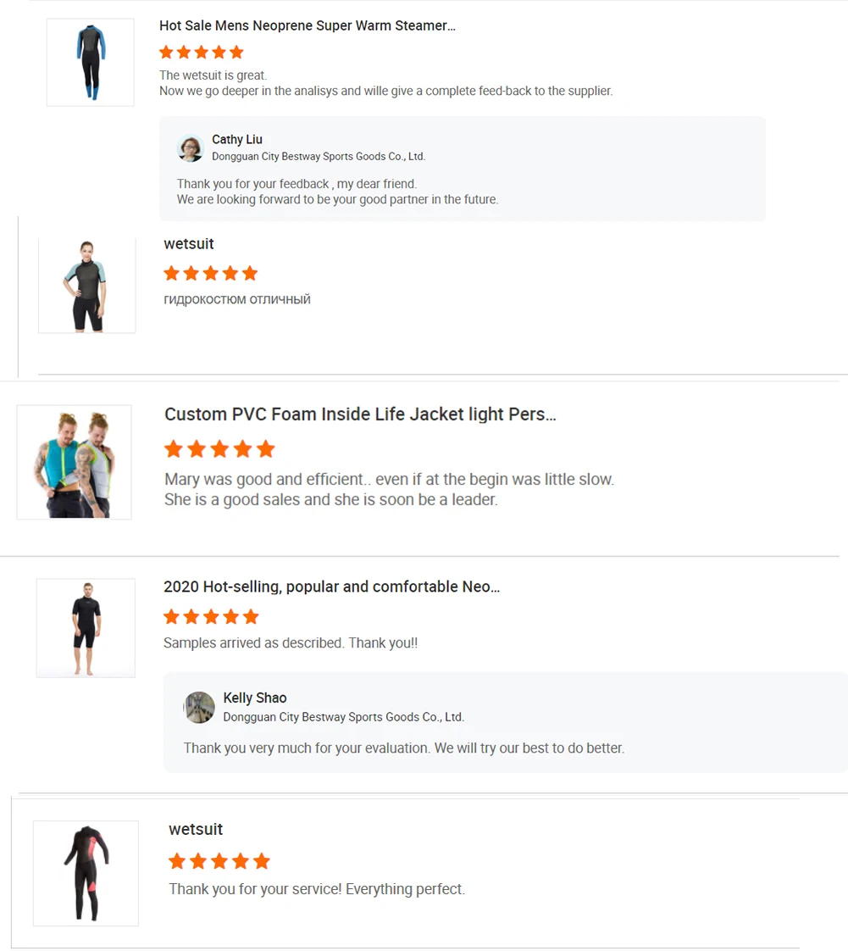848x951 pixels.
Task: Open the black and pink full wetsuit thumbnail
Action: 86,872
